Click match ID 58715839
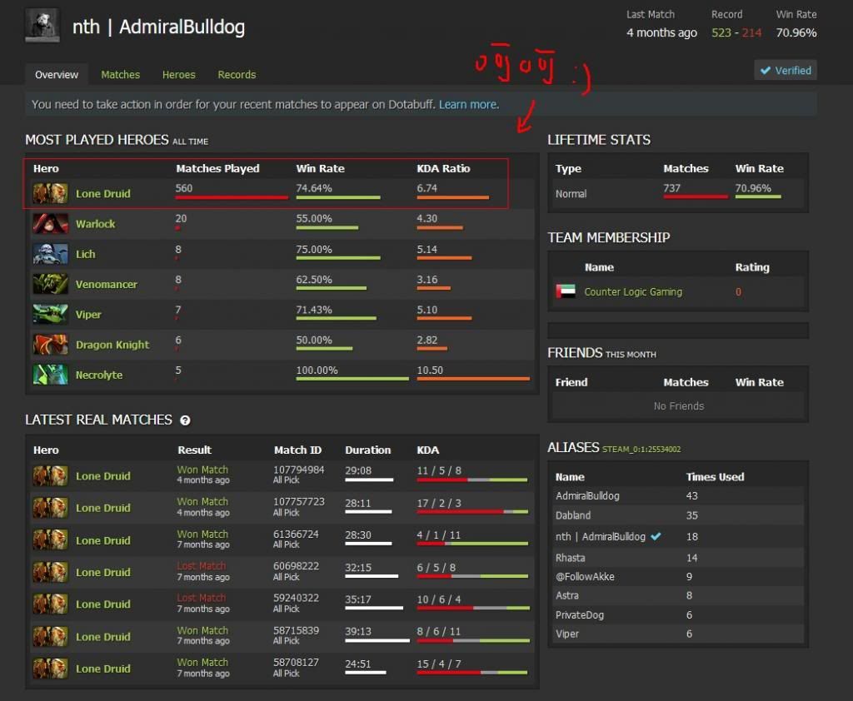The height and width of the screenshot is (701, 853). [x=296, y=630]
